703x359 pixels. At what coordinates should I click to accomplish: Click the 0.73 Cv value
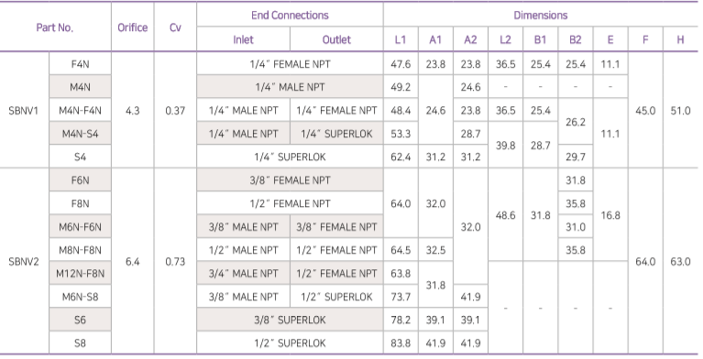point(175,261)
